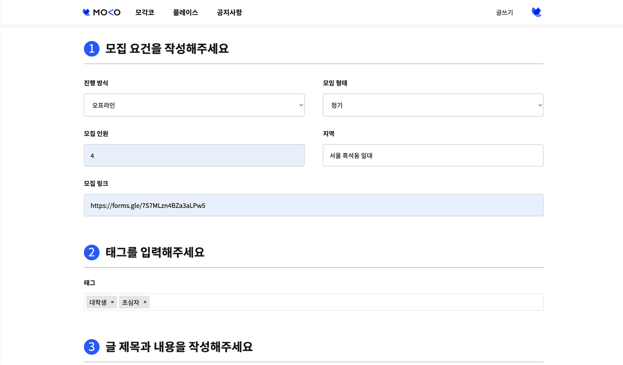Click empty area of the 태그 input box
This screenshot has width=623, height=365.
coord(342,302)
